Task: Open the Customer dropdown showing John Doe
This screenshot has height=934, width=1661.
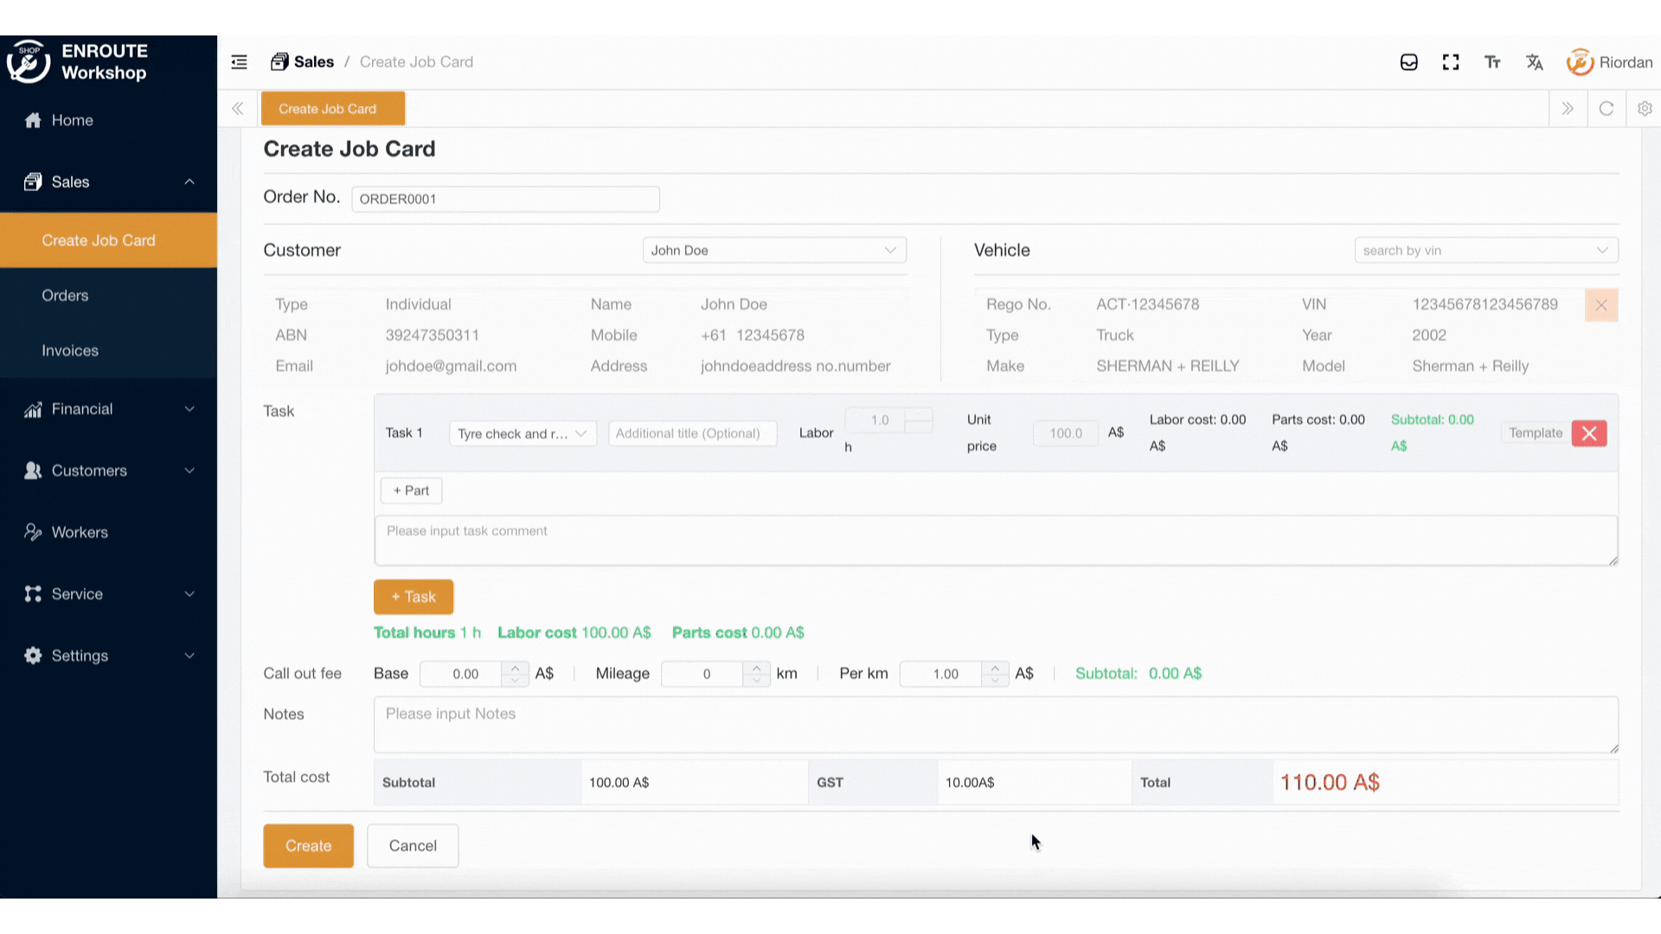Action: 773,250
